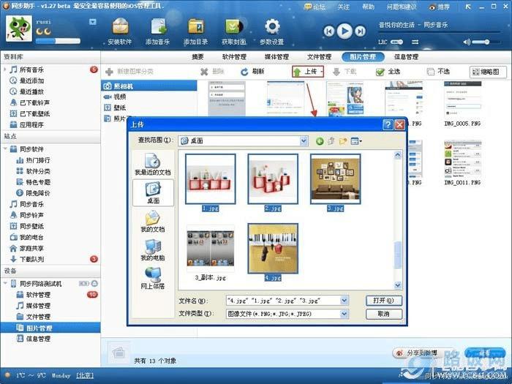Open 网上邻居 network places
Viewport: 512px width, 384px height.
pyautogui.click(x=153, y=279)
